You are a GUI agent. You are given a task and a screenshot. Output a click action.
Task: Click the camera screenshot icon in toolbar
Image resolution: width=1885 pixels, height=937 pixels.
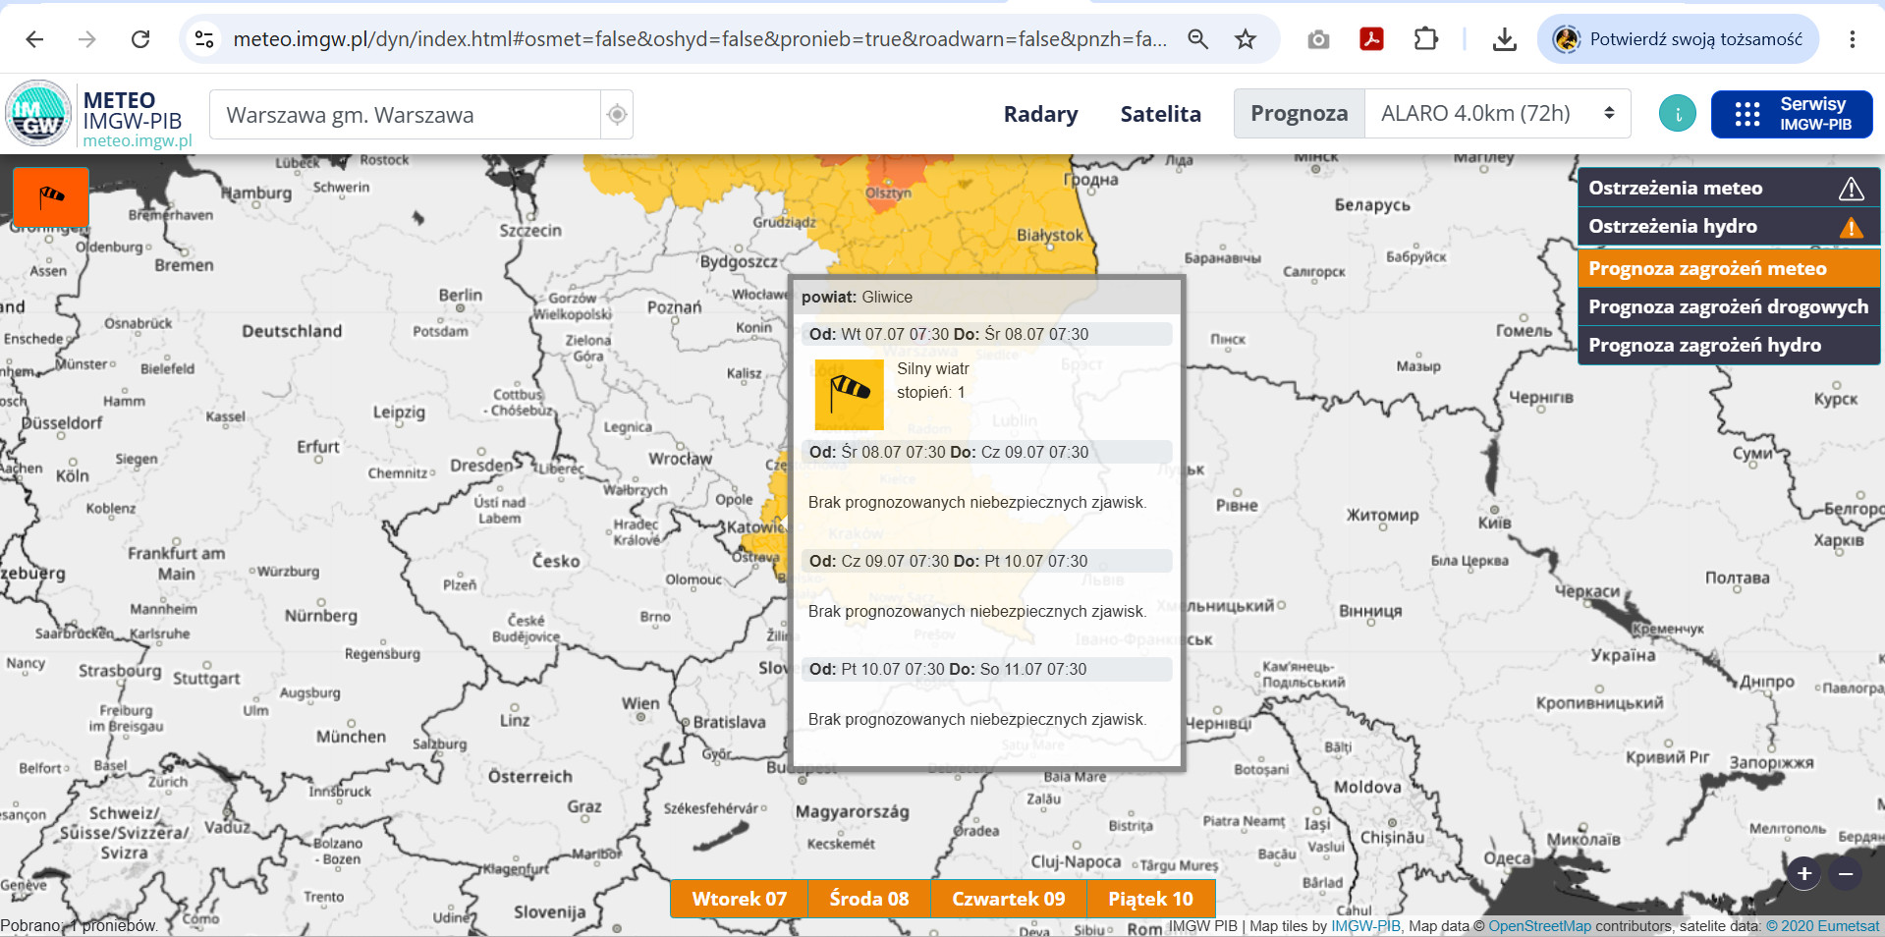(x=1318, y=39)
